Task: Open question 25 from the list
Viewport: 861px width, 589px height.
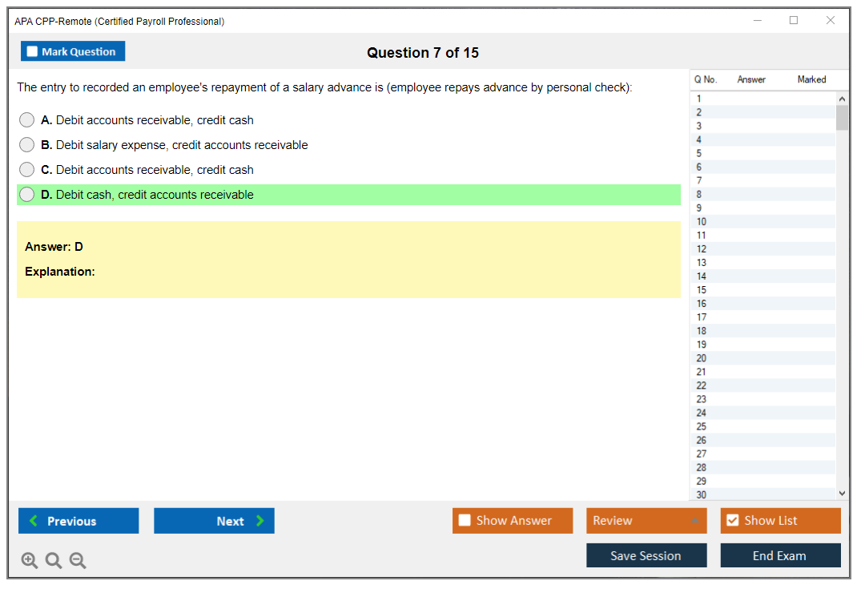Action: [702, 426]
